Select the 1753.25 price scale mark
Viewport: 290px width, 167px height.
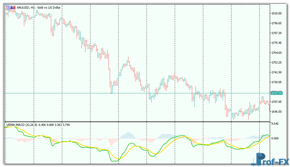coord(276,63)
